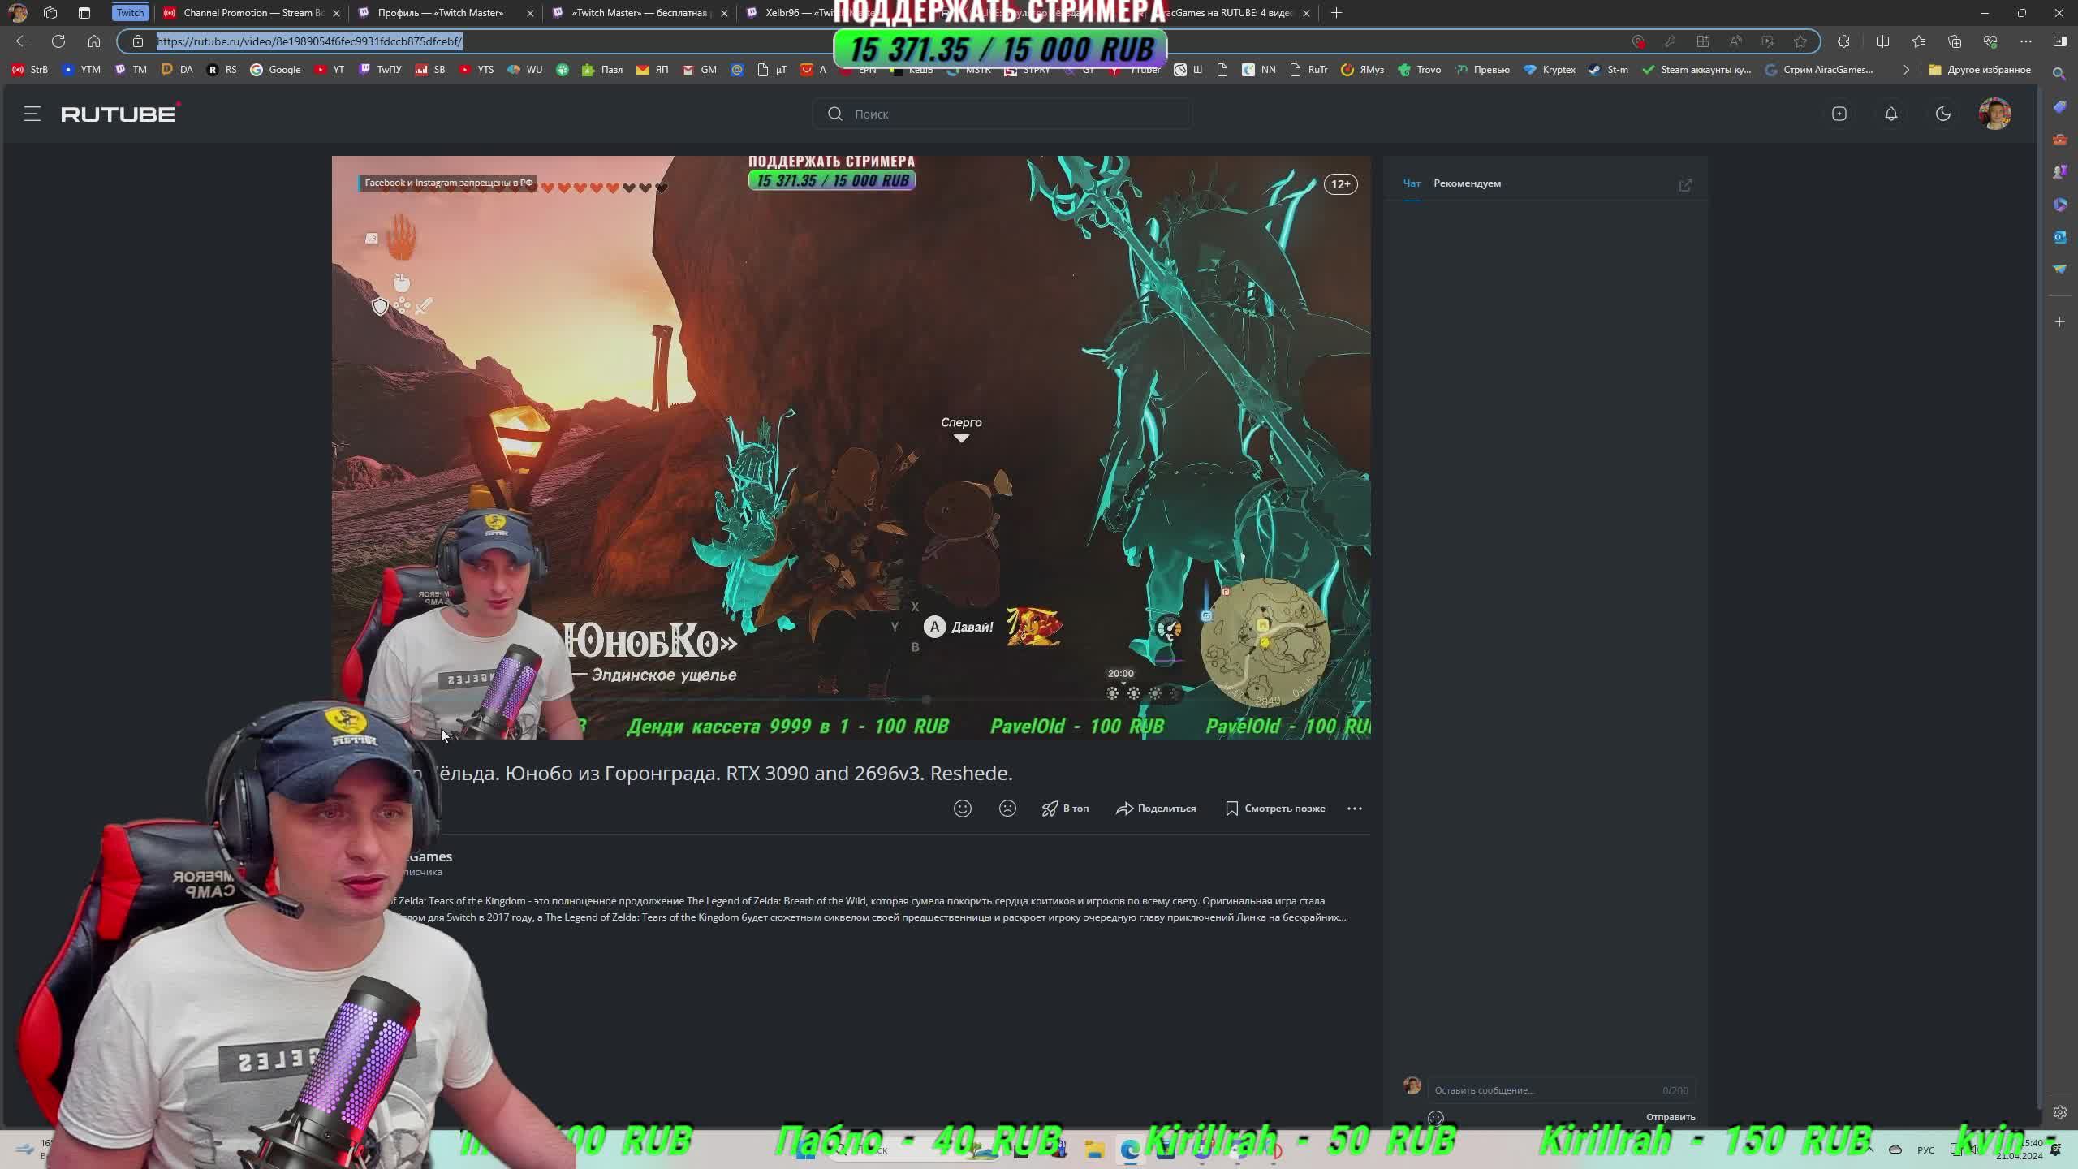The height and width of the screenshot is (1169, 2078).
Task: Toggle dark theme with the moon icon
Action: pyautogui.click(x=1942, y=114)
